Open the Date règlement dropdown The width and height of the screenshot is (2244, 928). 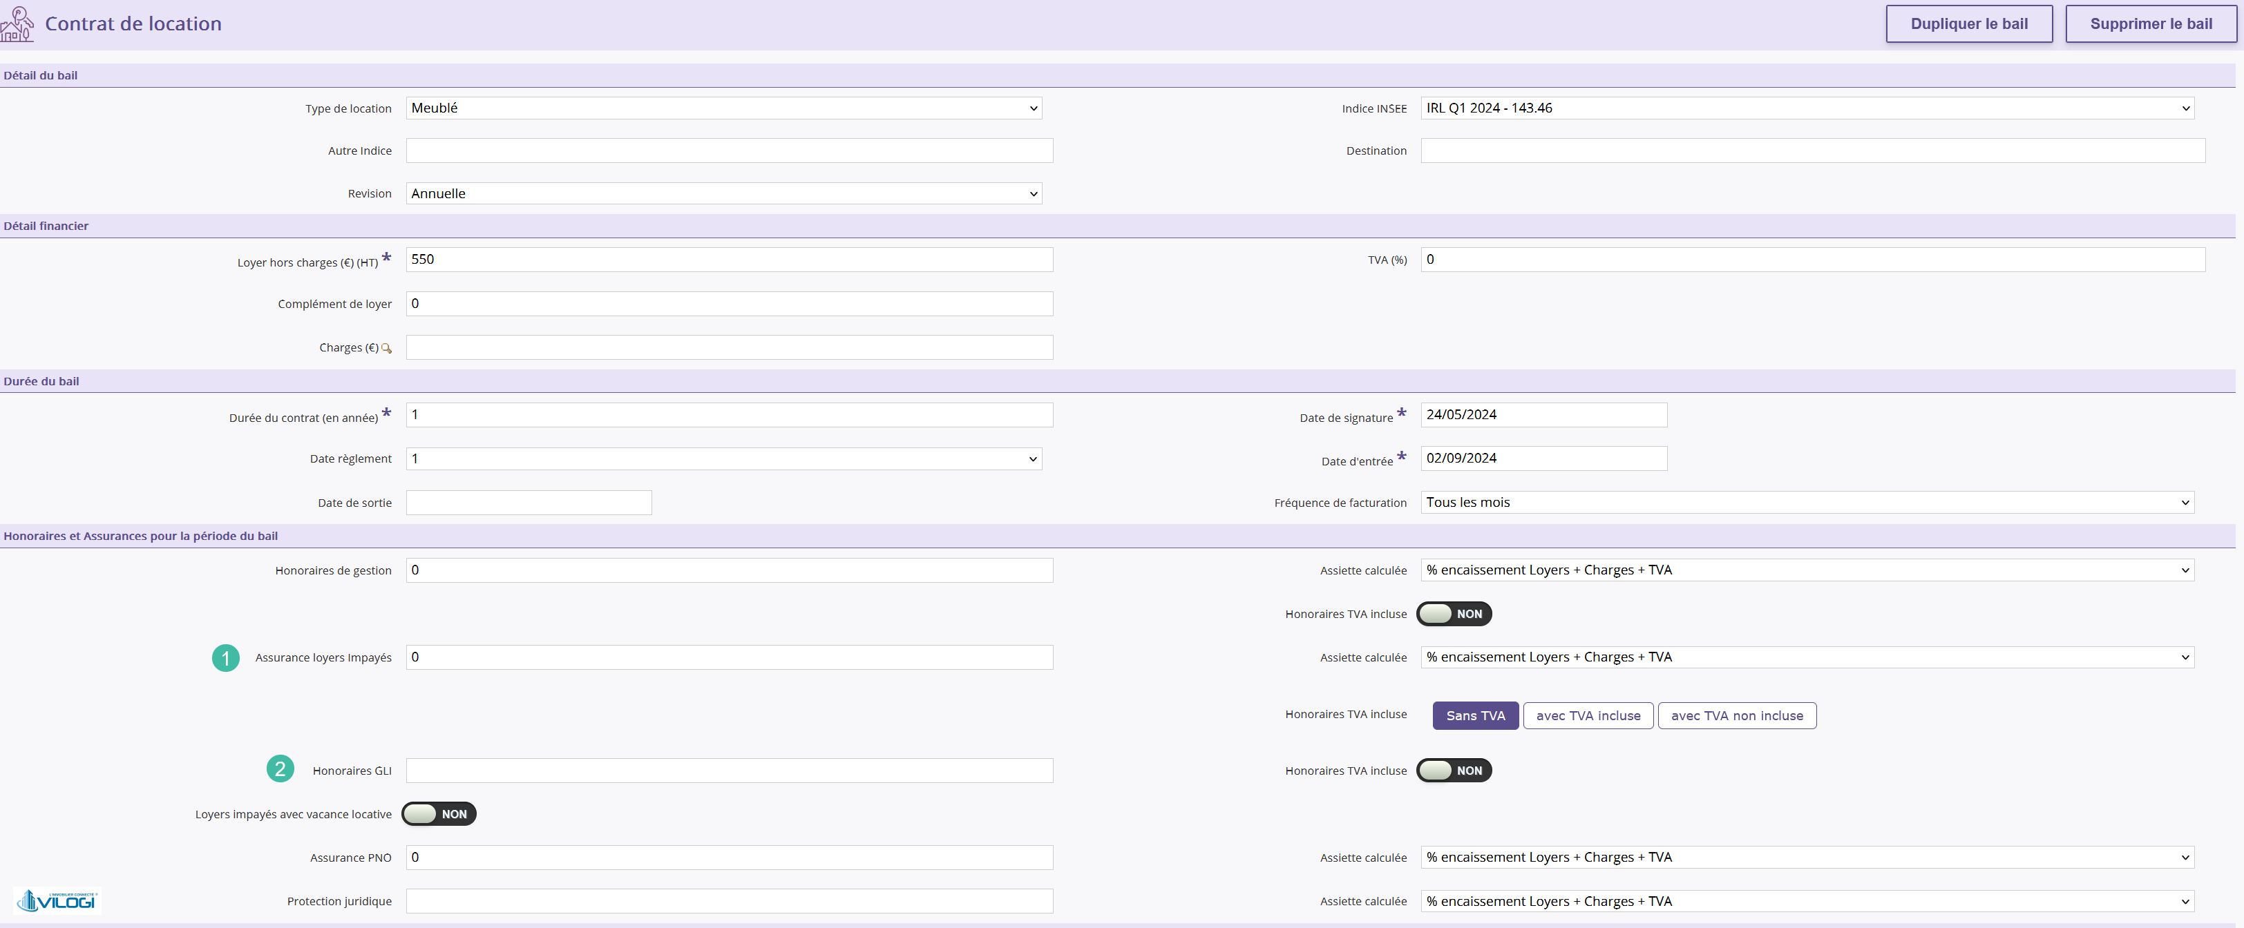pyautogui.click(x=724, y=458)
